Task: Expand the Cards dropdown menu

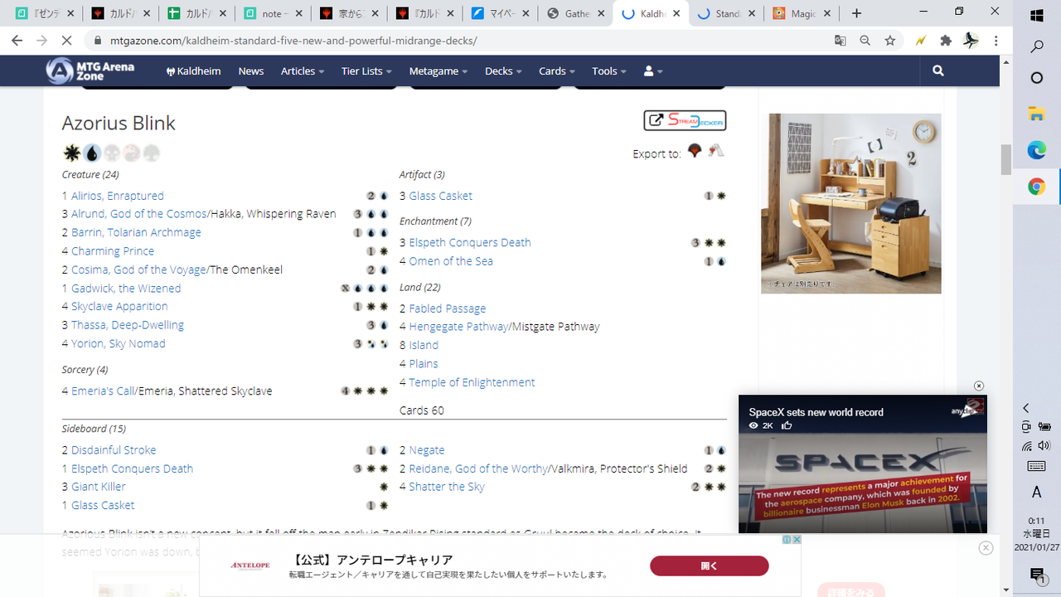Action: 557,71
